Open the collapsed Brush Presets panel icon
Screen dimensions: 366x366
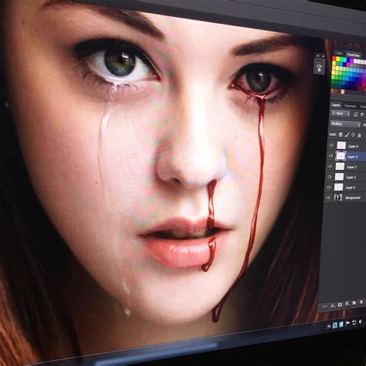(x=320, y=68)
